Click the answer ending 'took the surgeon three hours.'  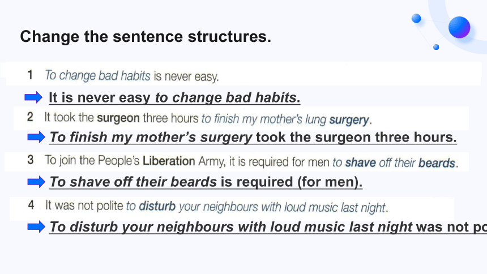[x=253, y=138]
